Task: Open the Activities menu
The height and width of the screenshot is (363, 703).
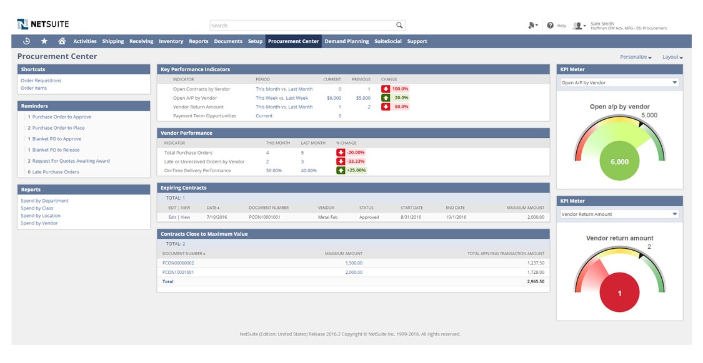Action: [x=85, y=41]
